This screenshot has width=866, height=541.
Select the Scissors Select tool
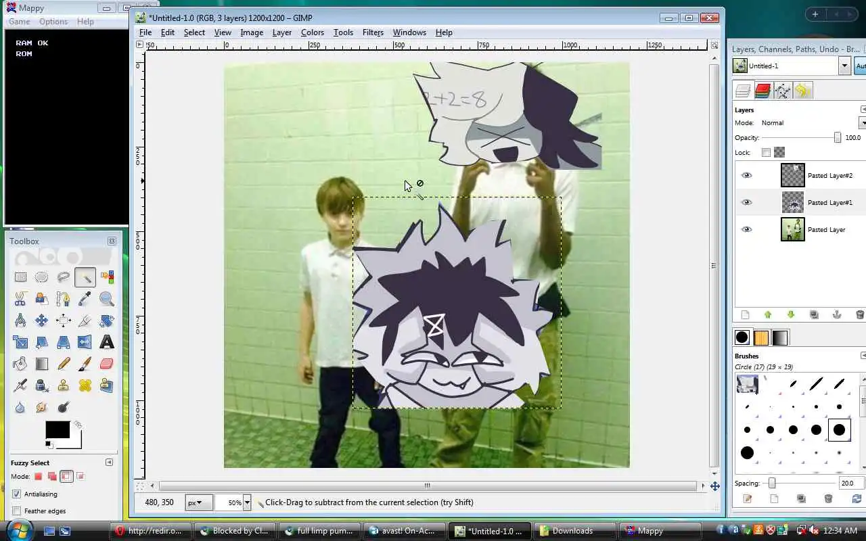(x=20, y=299)
